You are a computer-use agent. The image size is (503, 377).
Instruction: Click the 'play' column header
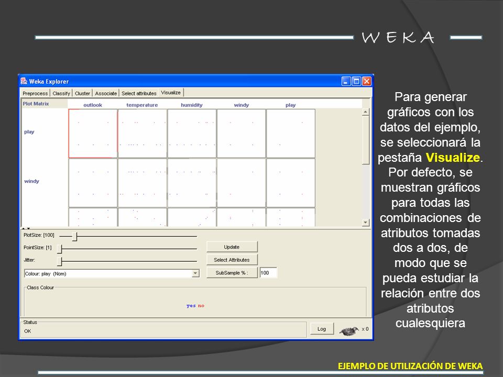[x=290, y=105]
